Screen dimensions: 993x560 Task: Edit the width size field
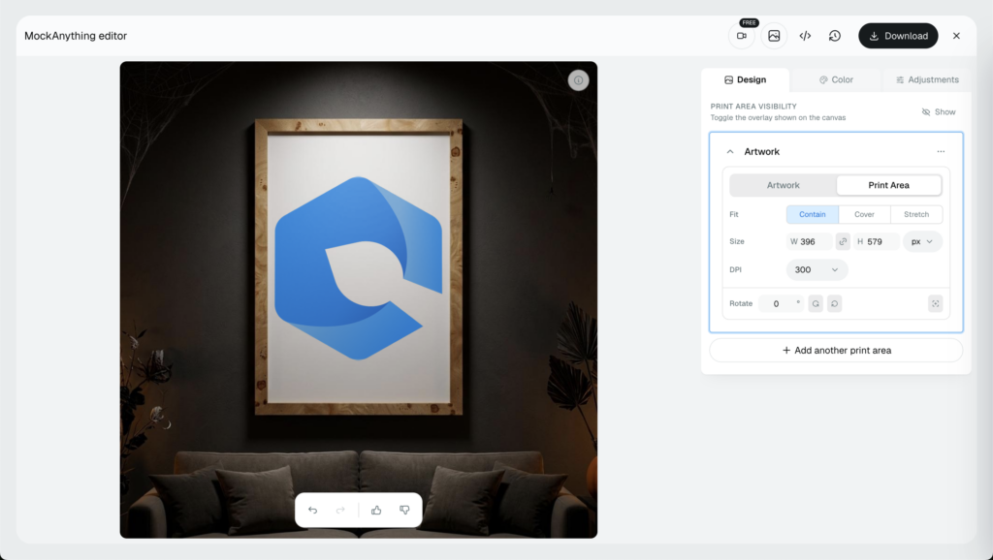[x=810, y=241]
